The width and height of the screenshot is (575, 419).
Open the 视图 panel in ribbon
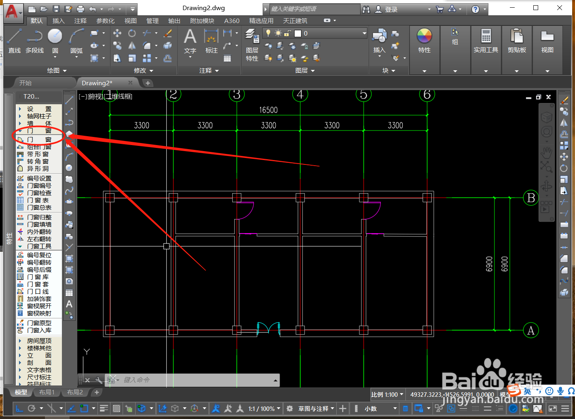[547, 41]
